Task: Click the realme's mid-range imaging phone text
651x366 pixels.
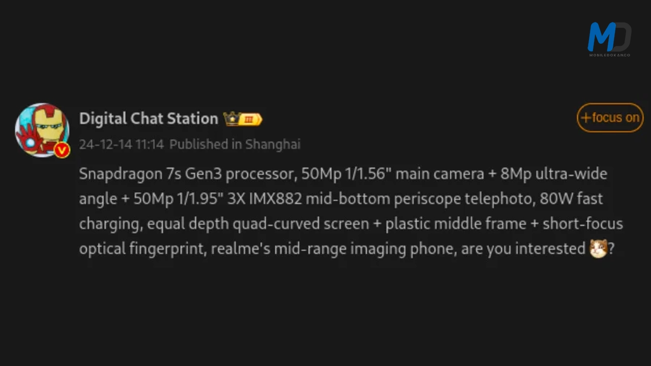Action: click(334, 249)
